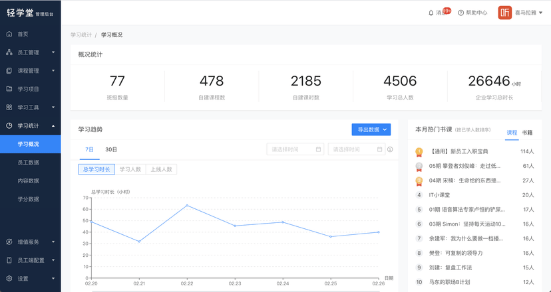Click the 课程管理 document icon
Screen dimensions: 551x292
pyautogui.click(x=9, y=71)
